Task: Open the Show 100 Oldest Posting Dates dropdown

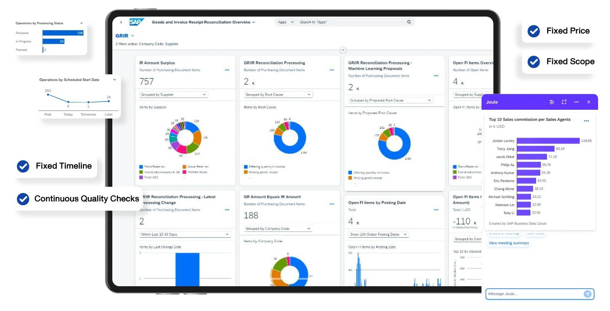Action: coord(379,234)
